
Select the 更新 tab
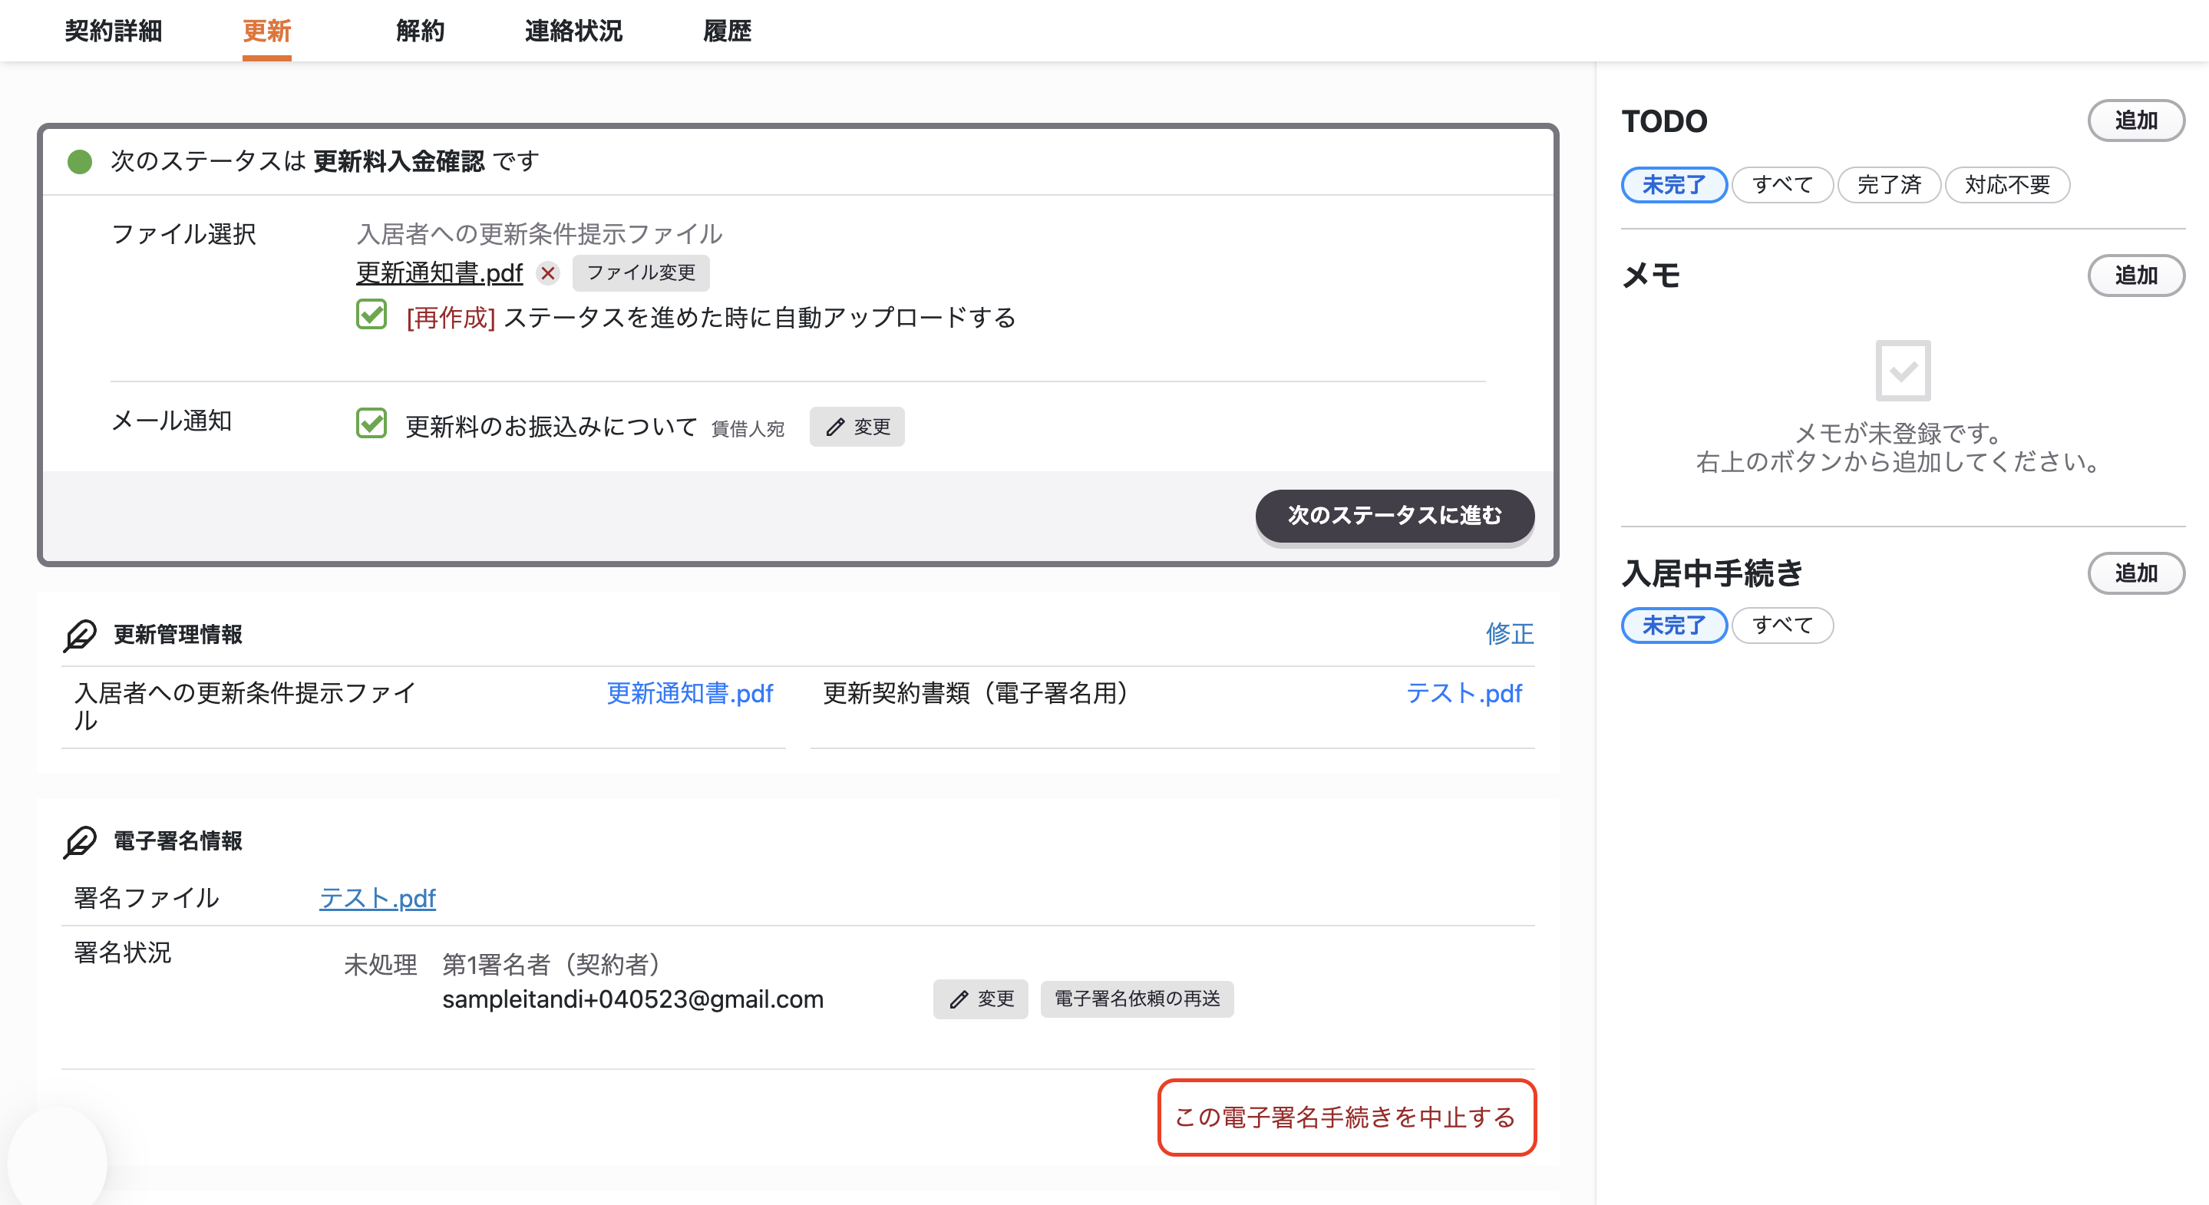(266, 31)
